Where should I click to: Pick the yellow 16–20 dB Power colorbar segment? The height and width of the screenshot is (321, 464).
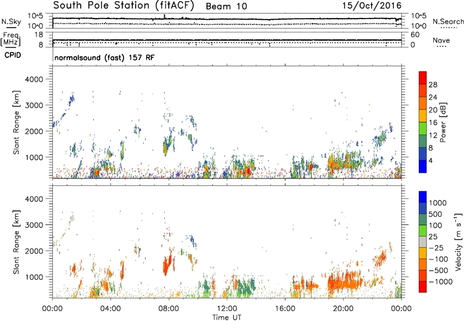tap(423, 116)
